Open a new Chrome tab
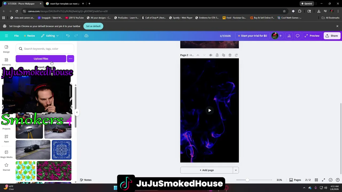The image size is (342, 192). pyautogui.click(x=89, y=4)
